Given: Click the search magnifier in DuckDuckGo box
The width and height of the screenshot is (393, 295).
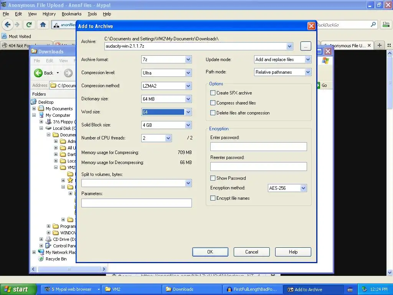Looking at the screenshot, I should coord(373,25).
